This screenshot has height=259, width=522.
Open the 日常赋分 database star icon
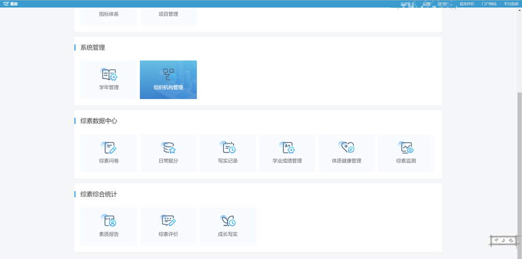168,147
